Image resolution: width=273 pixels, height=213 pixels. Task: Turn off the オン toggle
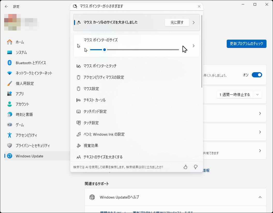[257, 75]
